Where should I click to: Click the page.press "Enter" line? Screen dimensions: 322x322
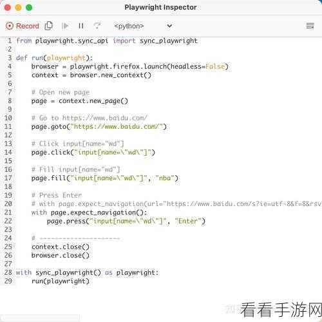point(126,221)
